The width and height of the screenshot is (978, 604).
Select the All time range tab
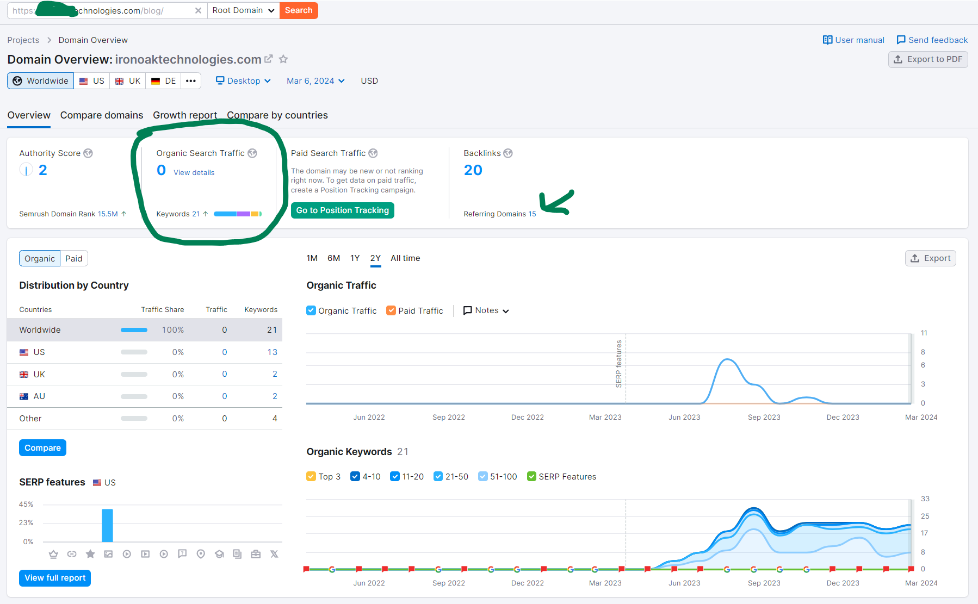tap(405, 258)
